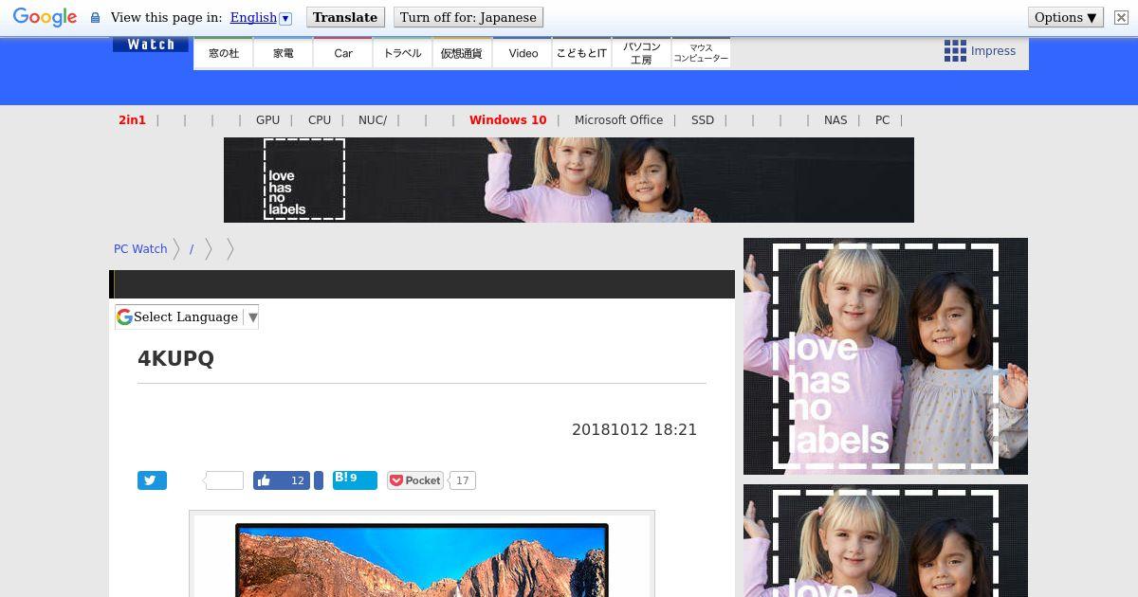Click the Facebook thumbs-up like button
Screen dimensions: 1138x597
(282, 480)
